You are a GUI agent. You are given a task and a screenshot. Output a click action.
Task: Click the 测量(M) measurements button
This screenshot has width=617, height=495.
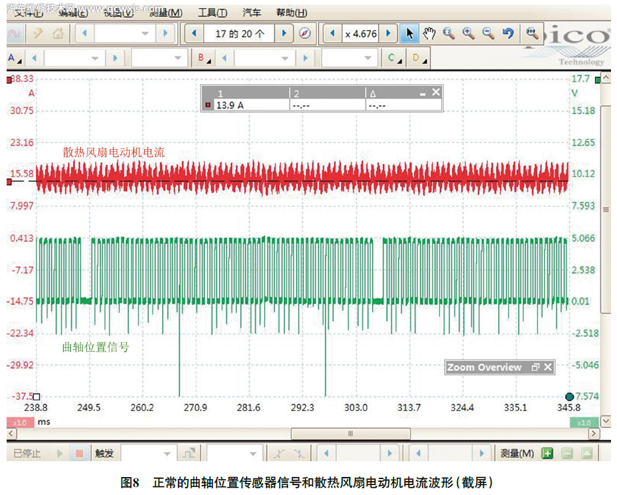coord(517,453)
